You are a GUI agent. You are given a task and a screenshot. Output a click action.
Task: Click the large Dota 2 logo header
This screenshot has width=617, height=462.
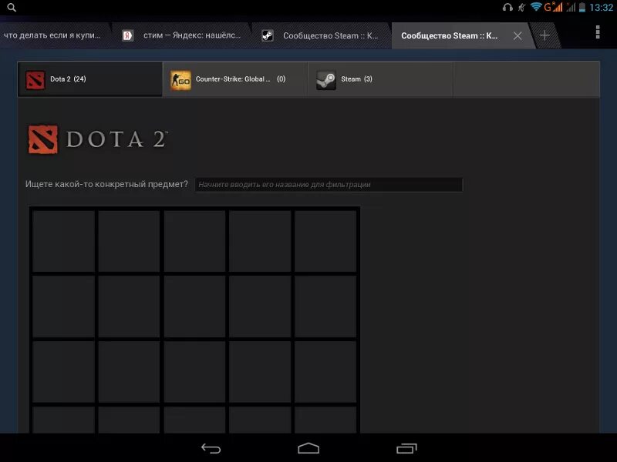(98, 139)
